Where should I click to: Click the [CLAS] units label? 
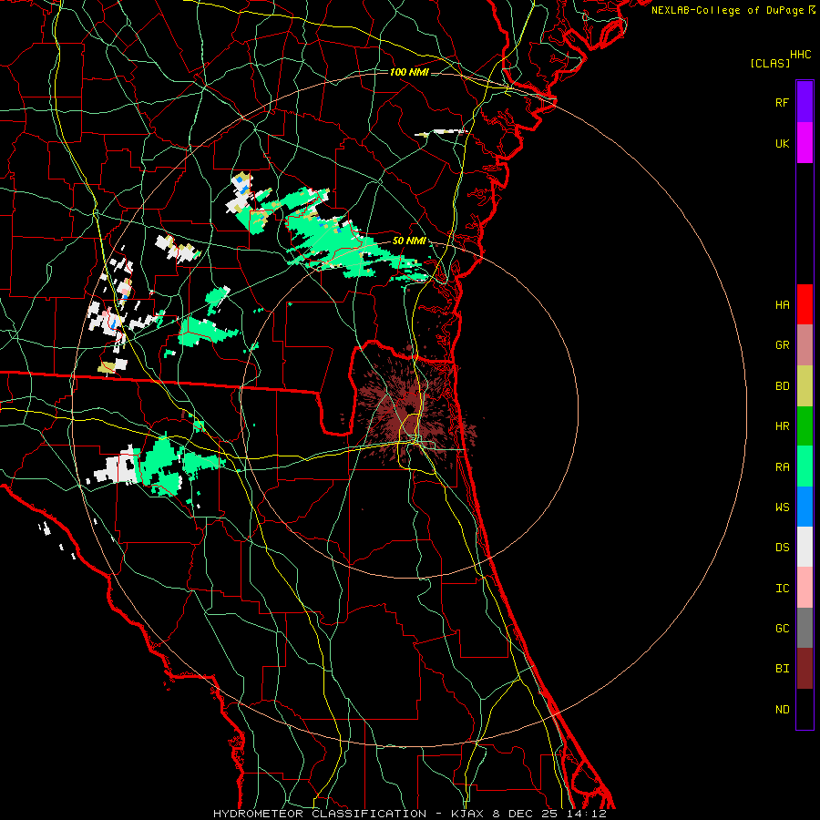(770, 63)
